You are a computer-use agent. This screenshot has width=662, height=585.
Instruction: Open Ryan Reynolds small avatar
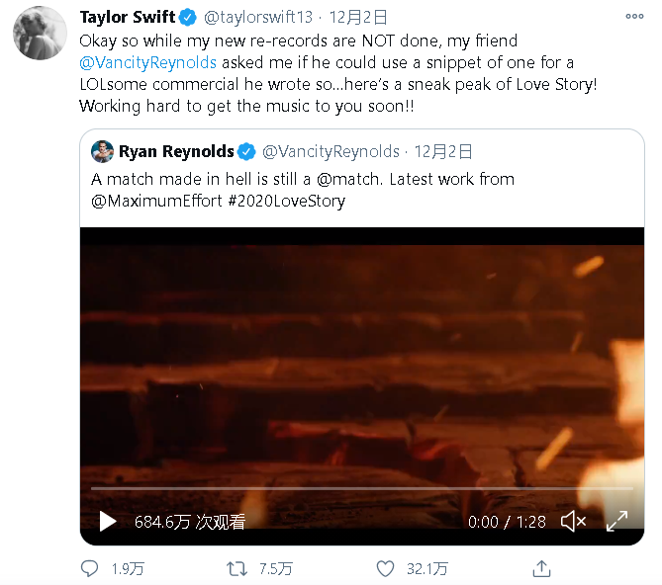[x=103, y=151]
